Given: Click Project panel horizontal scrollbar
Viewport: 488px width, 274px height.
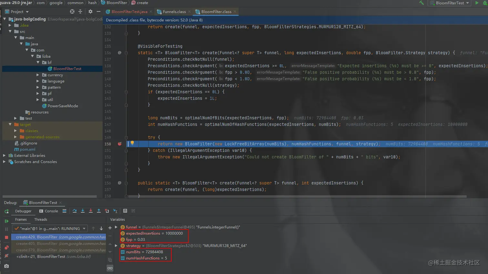Looking at the screenshot, I should [x=50, y=196].
